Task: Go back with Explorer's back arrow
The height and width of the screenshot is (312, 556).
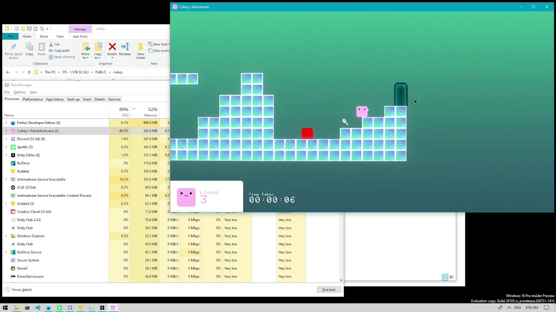Action: [8, 72]
